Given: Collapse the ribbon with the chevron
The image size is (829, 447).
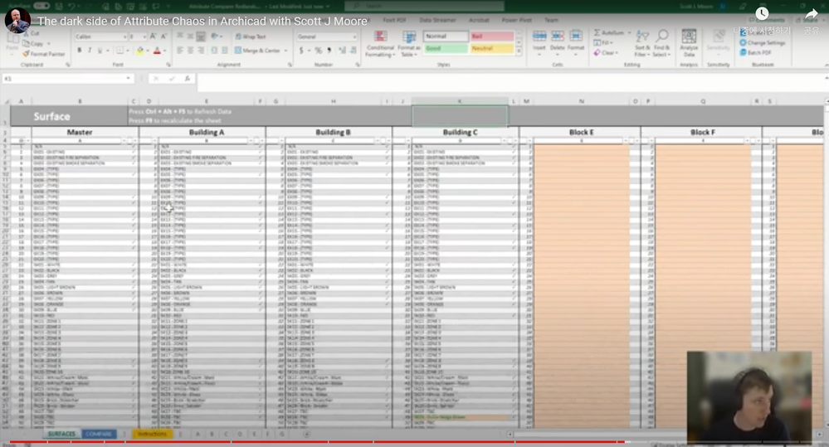Looking at the screenshot, I should pos(826,65).
